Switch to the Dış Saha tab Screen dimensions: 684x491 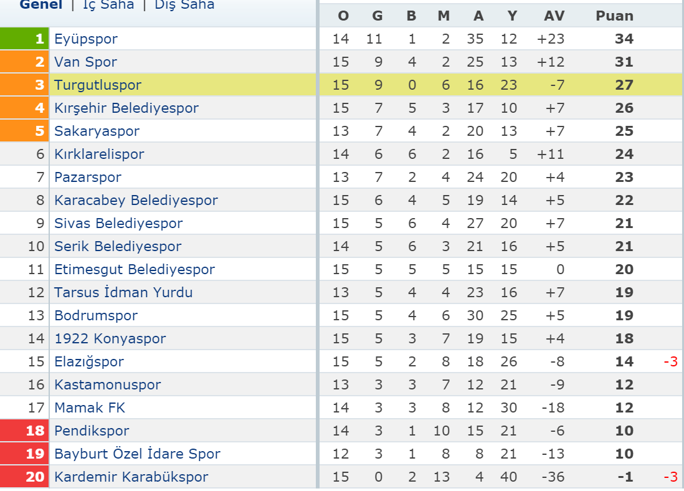pyautogui.click(x=184, y=5)
